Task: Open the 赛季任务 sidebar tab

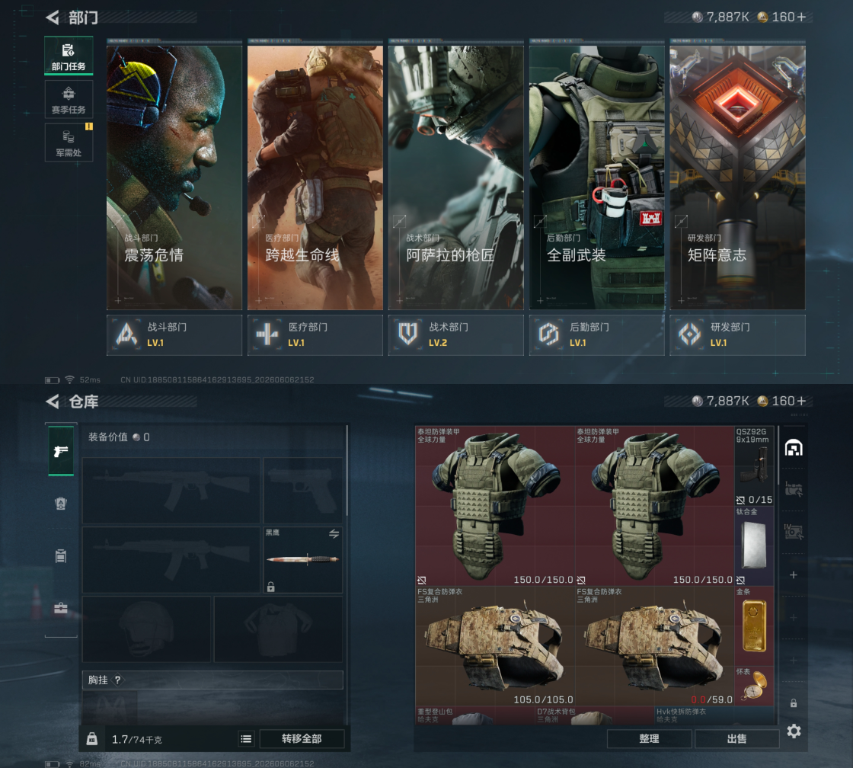Action: point(69,99)
